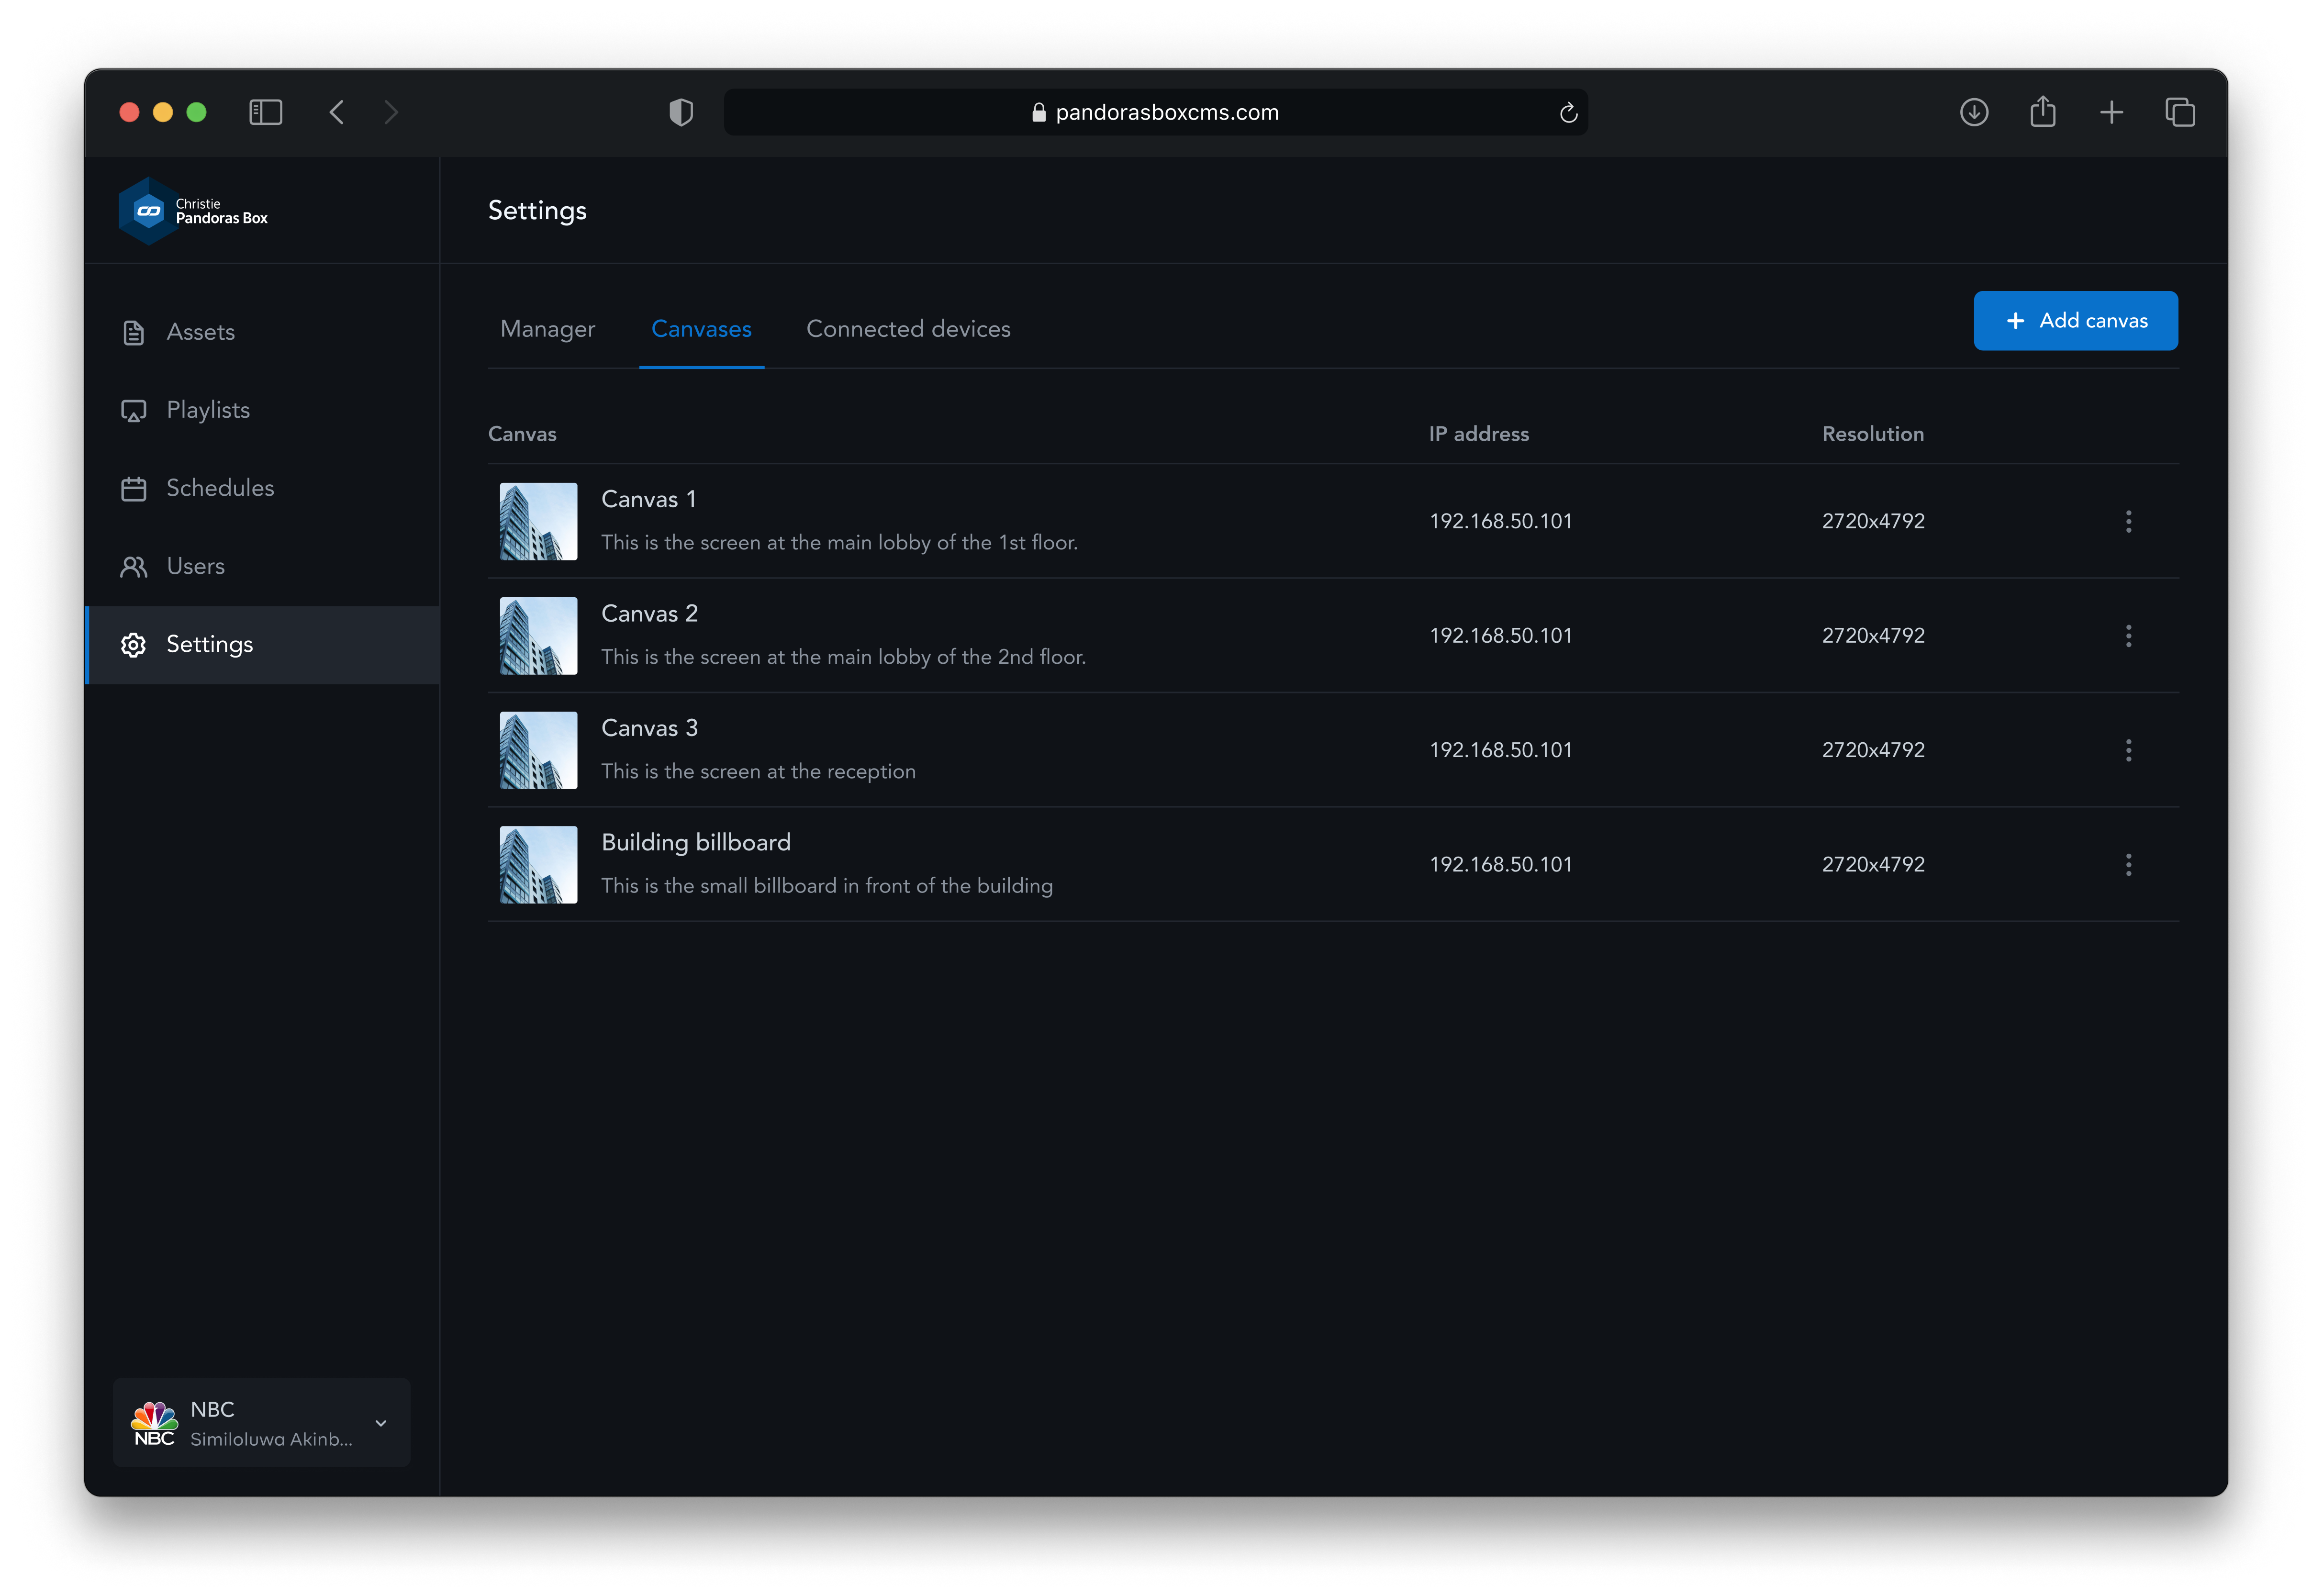Click the pandorasboxcms.com address bar
Viewport: 2312px width, 1596px height.
(1155, 112)
